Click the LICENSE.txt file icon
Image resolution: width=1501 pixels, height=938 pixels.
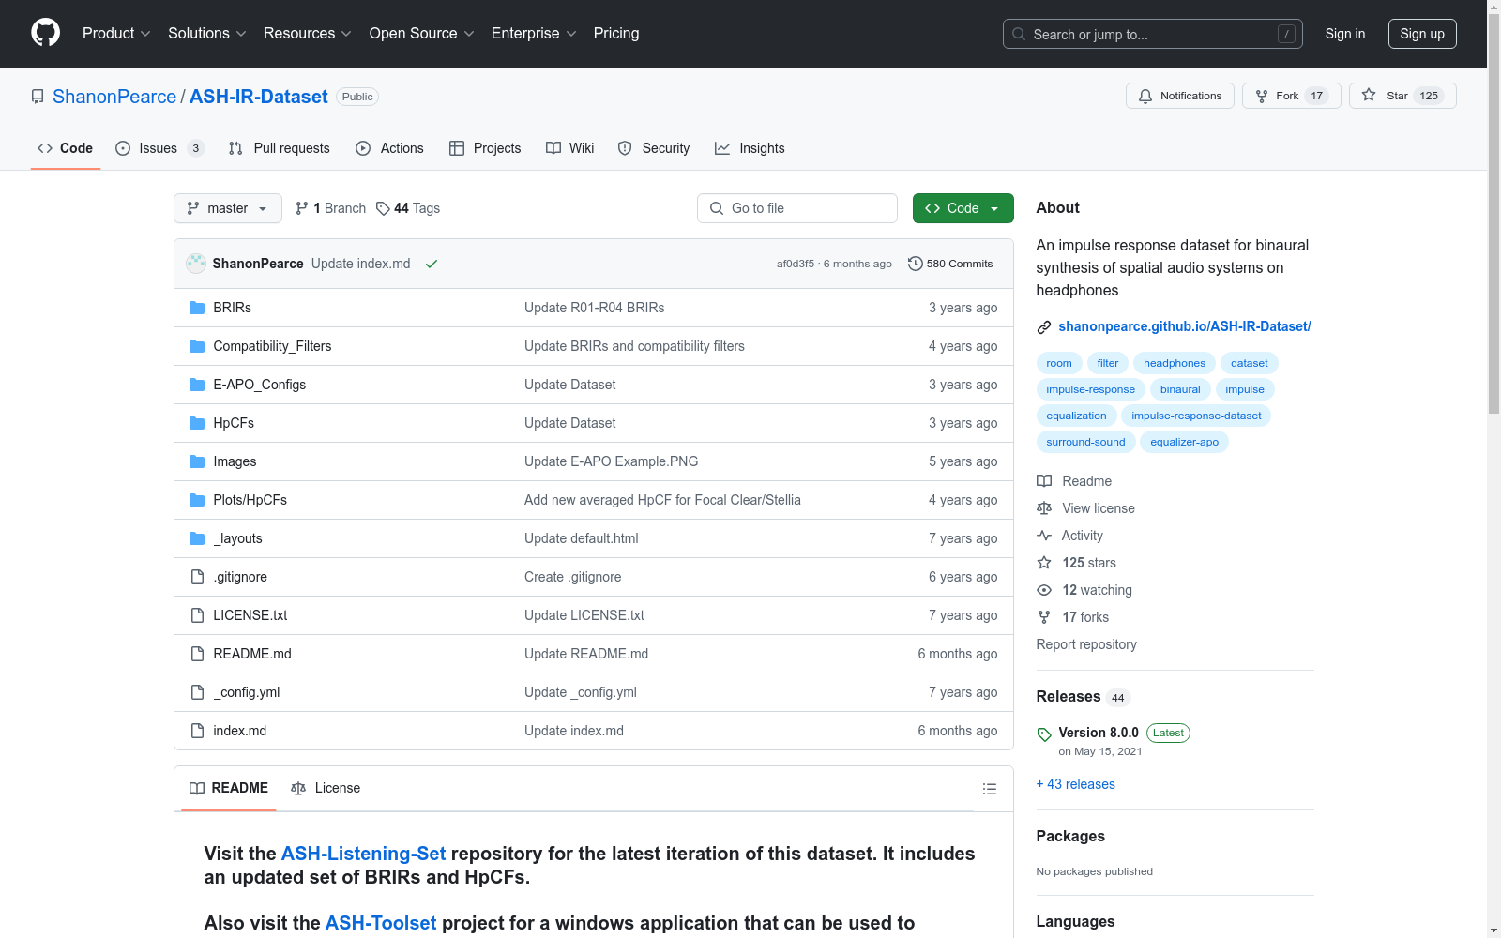(x=197, y=615)
